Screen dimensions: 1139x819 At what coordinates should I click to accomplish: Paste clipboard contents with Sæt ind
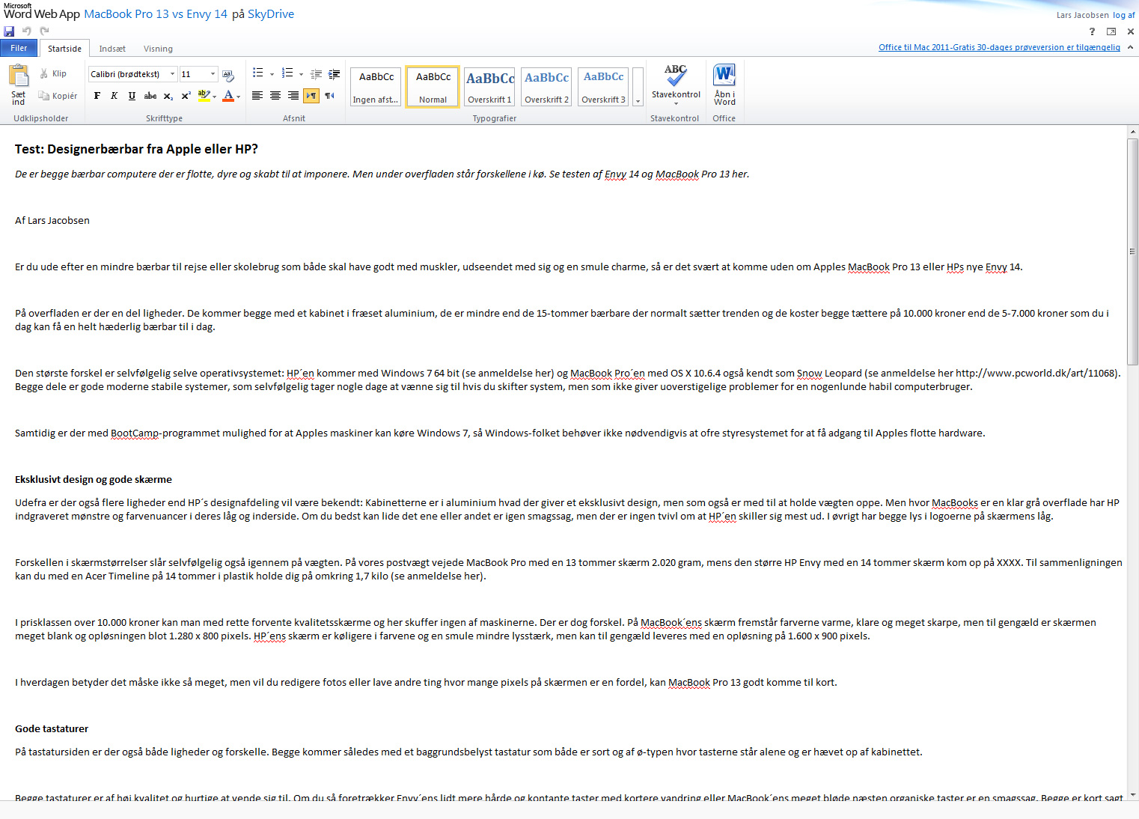click(x=19, y=85)
